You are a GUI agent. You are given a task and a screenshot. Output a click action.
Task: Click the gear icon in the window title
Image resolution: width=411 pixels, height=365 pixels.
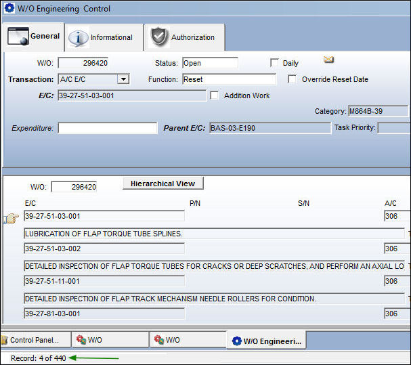click(9, 8)
